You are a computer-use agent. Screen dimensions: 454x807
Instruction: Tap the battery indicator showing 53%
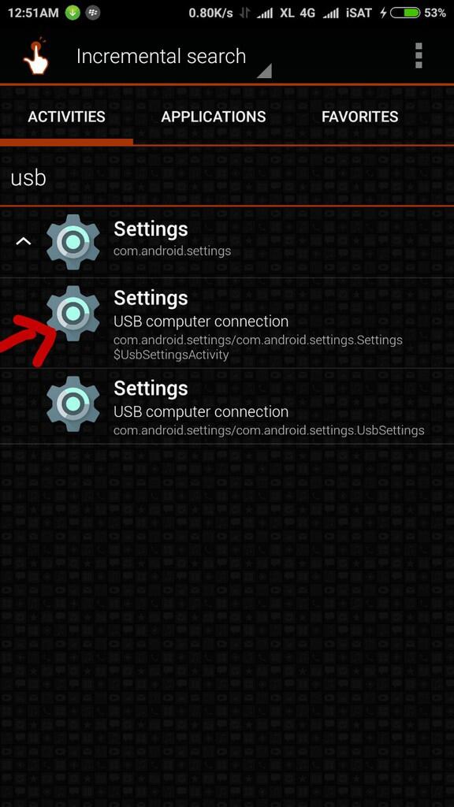click(x=418, y=13)
